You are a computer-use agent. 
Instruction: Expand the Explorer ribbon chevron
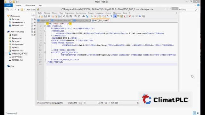click(x=195, y=5)
